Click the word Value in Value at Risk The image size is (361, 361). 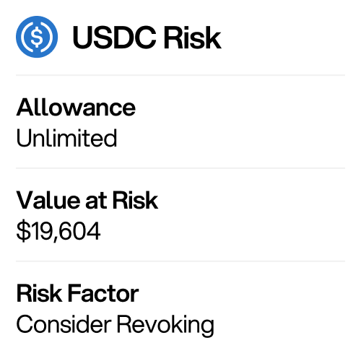pyautogui.click(x=48, y=200)
